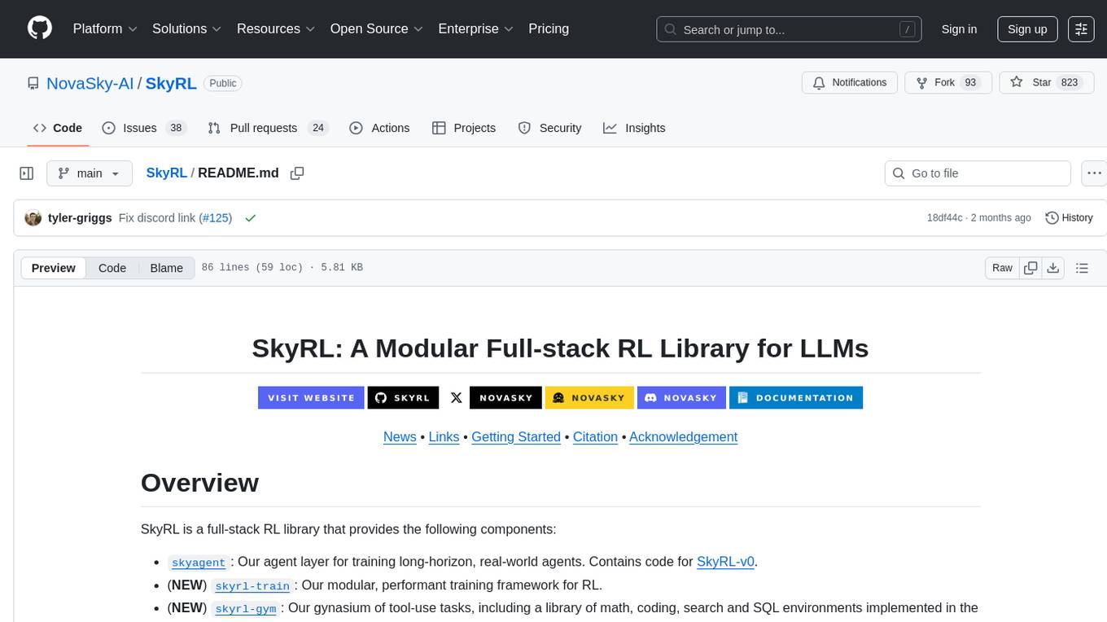Open pull request #125 link

click(216, 218)
